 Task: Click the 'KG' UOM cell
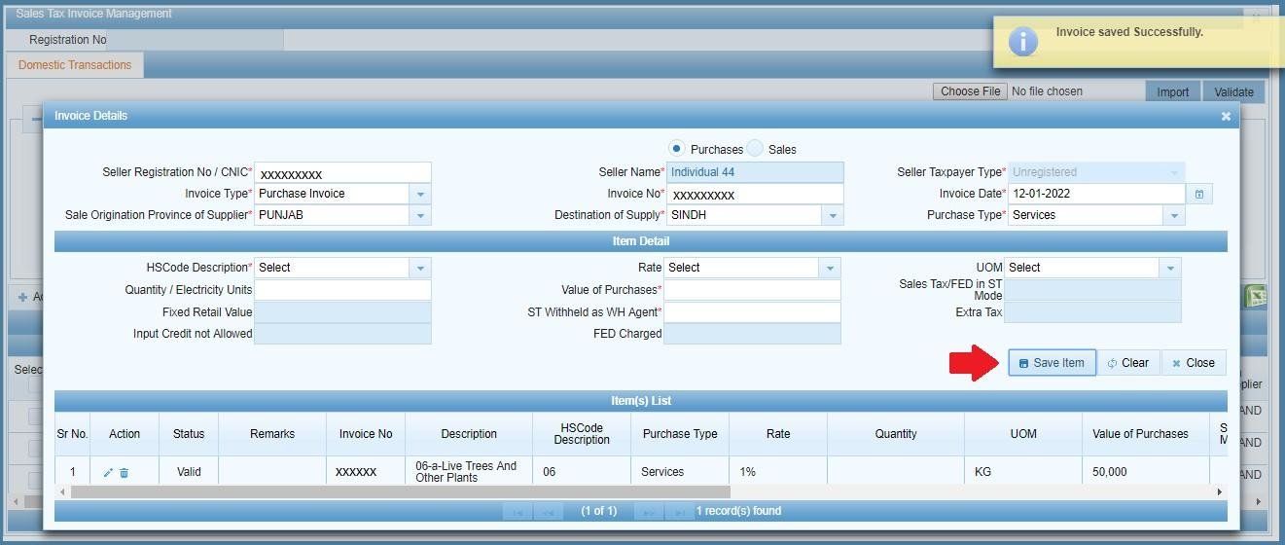click(1023, 472)
